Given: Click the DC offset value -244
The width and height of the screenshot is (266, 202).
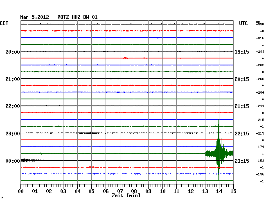Looking at the screenshot, I should click(x=260, y=106).
